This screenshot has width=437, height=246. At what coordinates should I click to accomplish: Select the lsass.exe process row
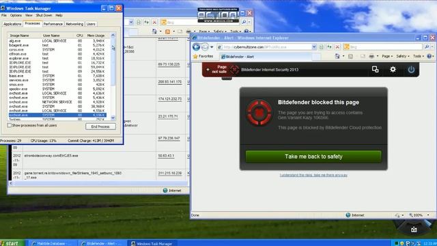[x=57, y=76]
